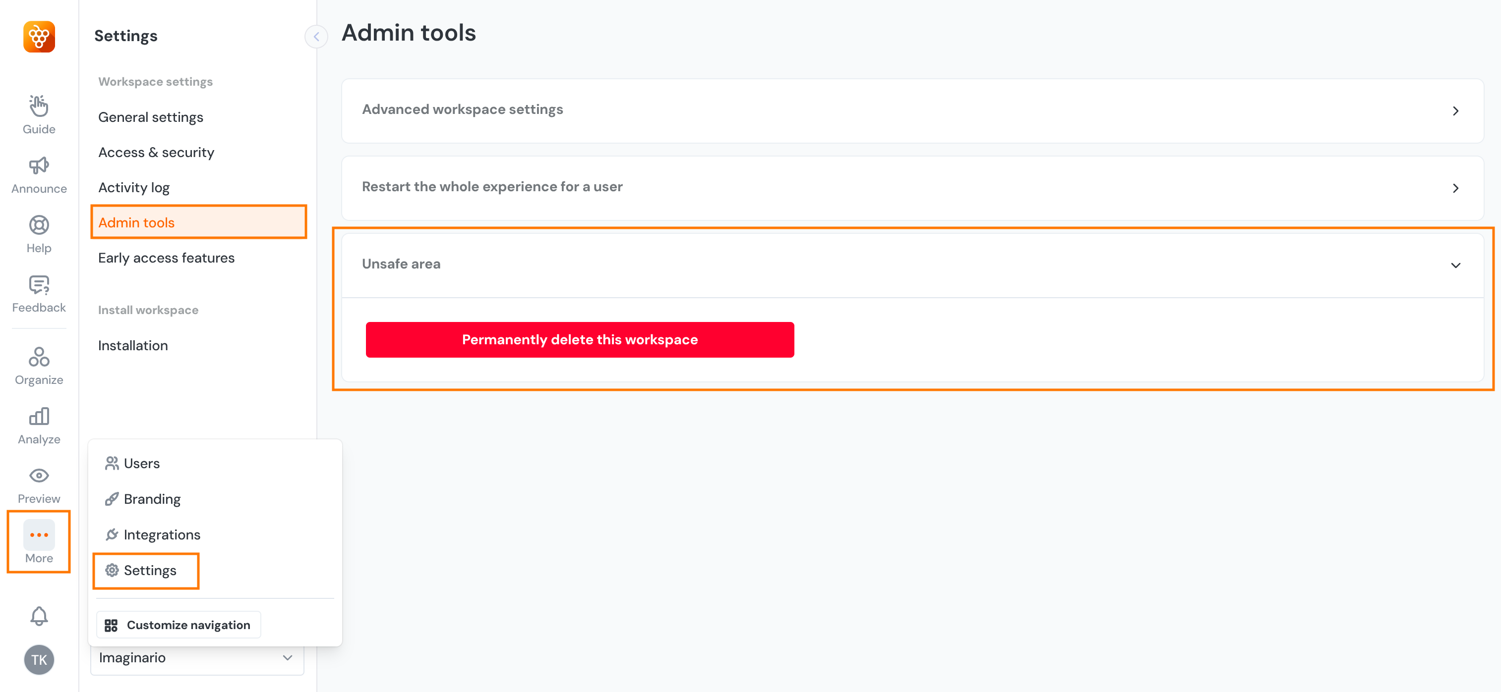This screenshot has width=1501, height=692.
Task: Click the app logo at top
Action: (39, 37)
